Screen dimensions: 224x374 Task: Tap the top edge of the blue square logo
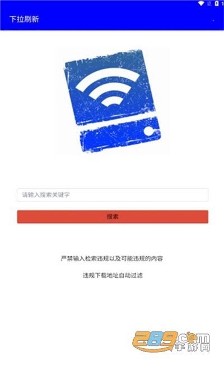pos(105,57)
